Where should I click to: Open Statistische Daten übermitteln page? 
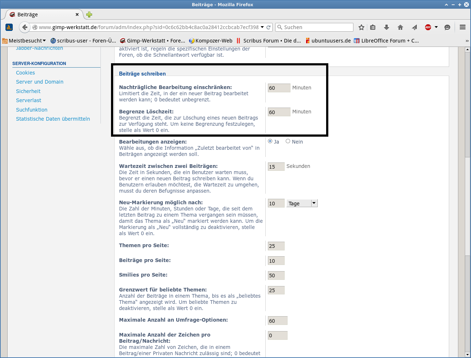click(53, 119)
